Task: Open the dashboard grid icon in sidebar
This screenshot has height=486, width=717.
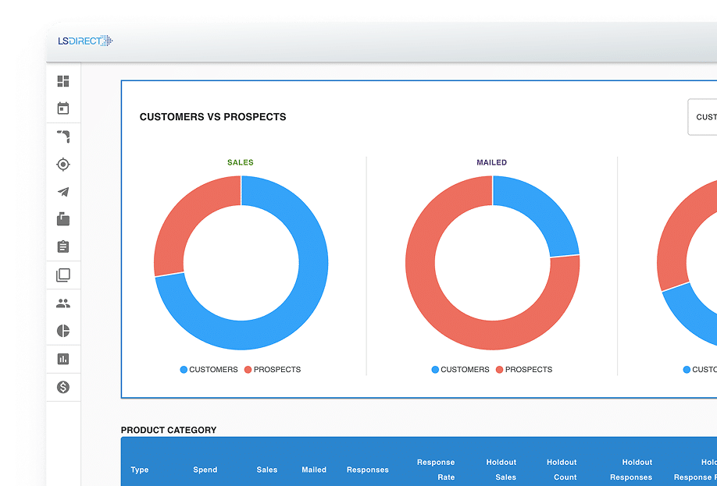Action: [63, 81]
